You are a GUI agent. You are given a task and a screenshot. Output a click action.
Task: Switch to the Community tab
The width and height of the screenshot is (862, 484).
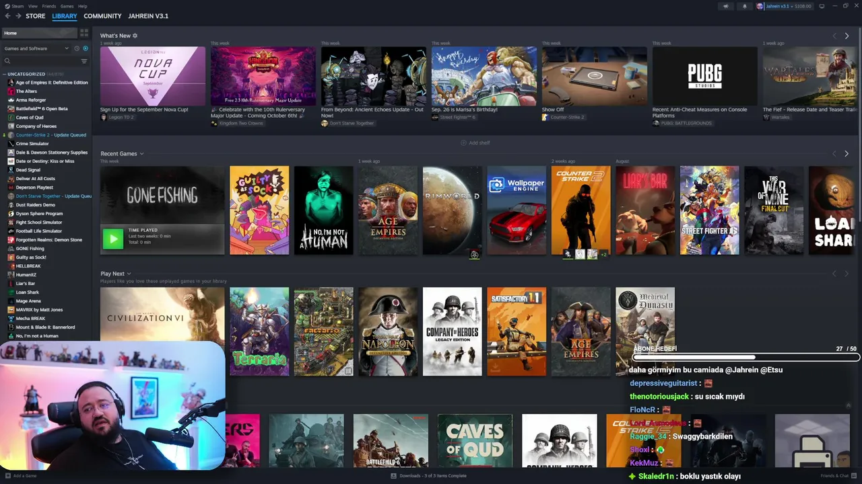pyautogui.click(x=102, y=16)
